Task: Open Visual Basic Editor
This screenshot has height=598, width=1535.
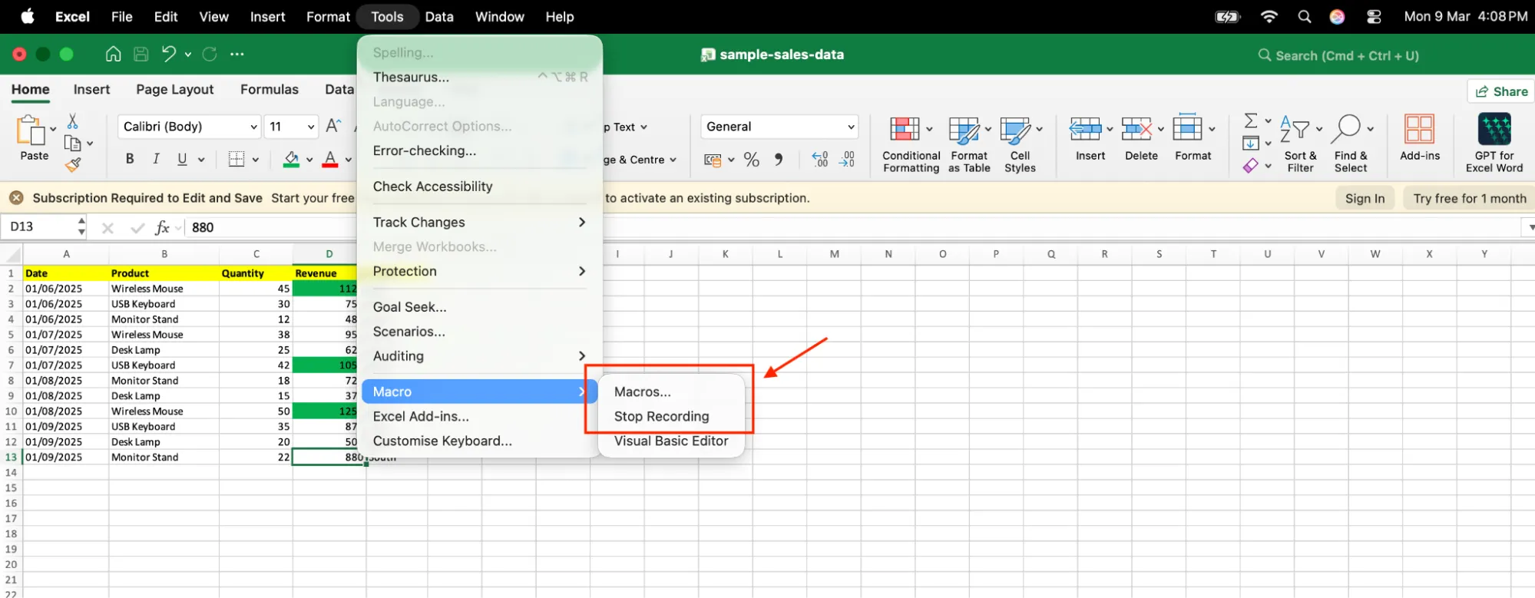Action: coord(671,441)
